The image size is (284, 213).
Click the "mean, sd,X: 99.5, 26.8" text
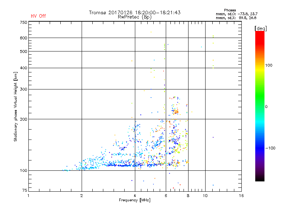[x=236, y=18]
